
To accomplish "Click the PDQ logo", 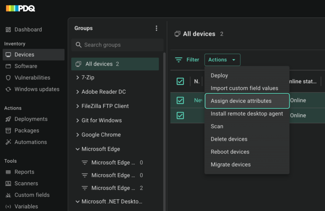I will (x=20, y=8).
